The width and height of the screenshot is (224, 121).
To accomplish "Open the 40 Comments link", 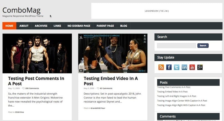I will pyautogui.click(x=106, y=88).
